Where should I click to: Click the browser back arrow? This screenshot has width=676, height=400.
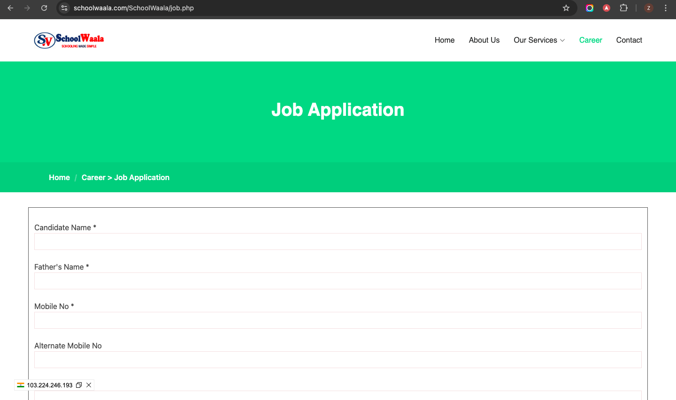(10, 8)
